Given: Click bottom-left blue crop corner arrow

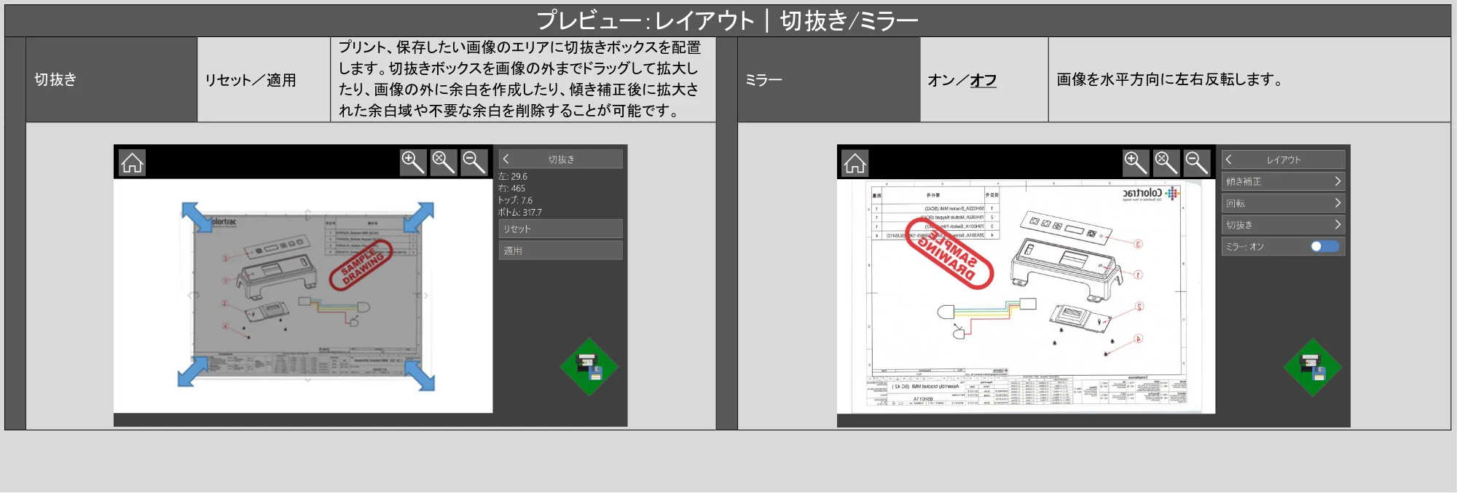Looking at the screenshot, I should pos(194,371).
